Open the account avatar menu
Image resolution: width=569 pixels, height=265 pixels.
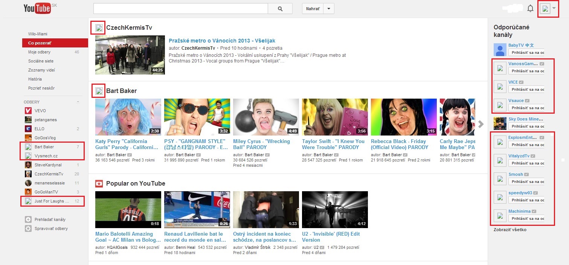[548, 9]
